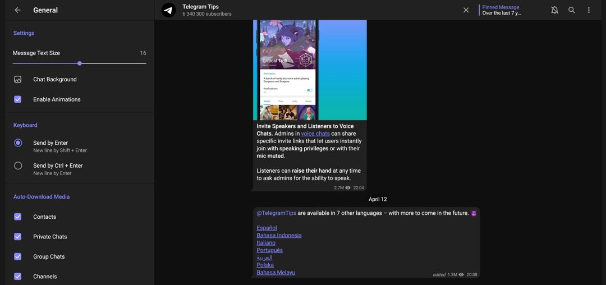Click the General panel title
Viewport: 606px width, 285px height.
pos(45,10)
